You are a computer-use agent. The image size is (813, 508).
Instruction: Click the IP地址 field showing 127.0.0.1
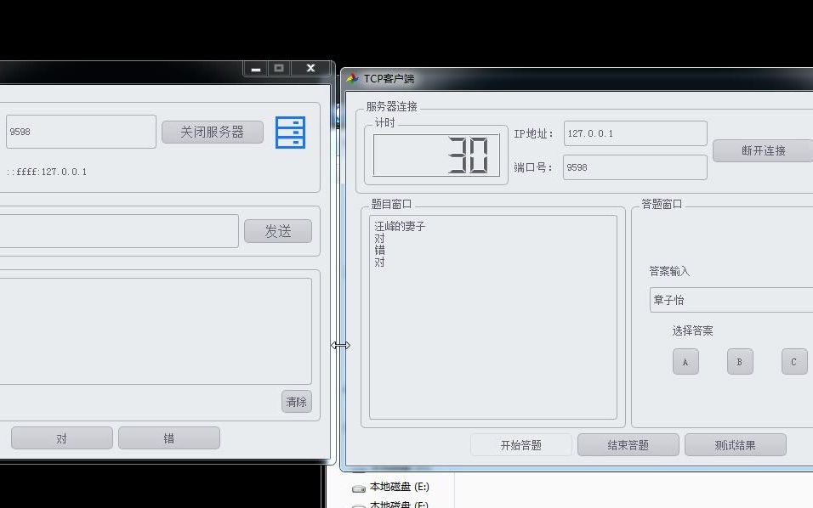click(x=634, y=133)
